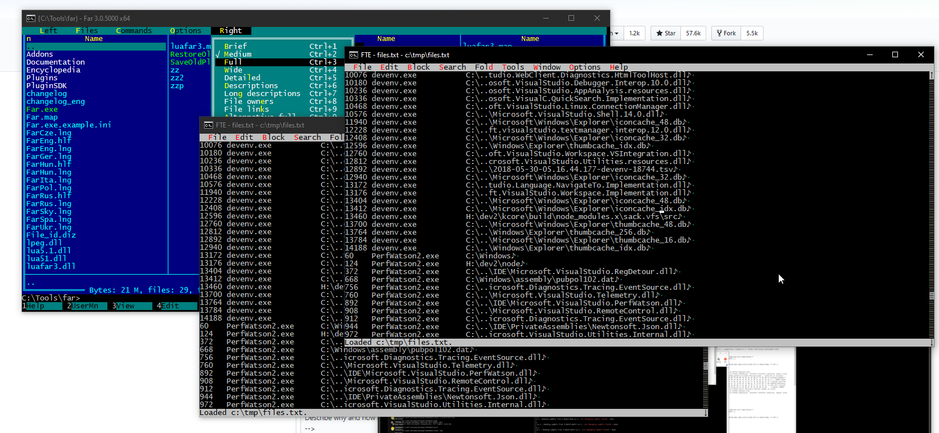Open Search menu in front FTE window
This screenshot has width=939, height=433.
(x=452, y=67)
